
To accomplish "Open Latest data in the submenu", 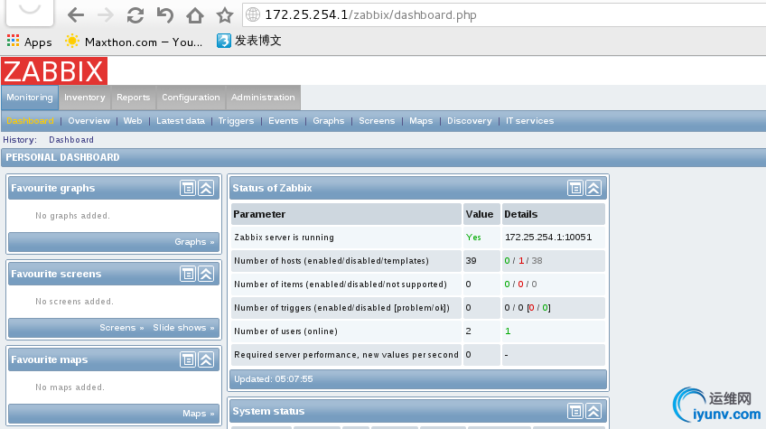I will point(181,121).
